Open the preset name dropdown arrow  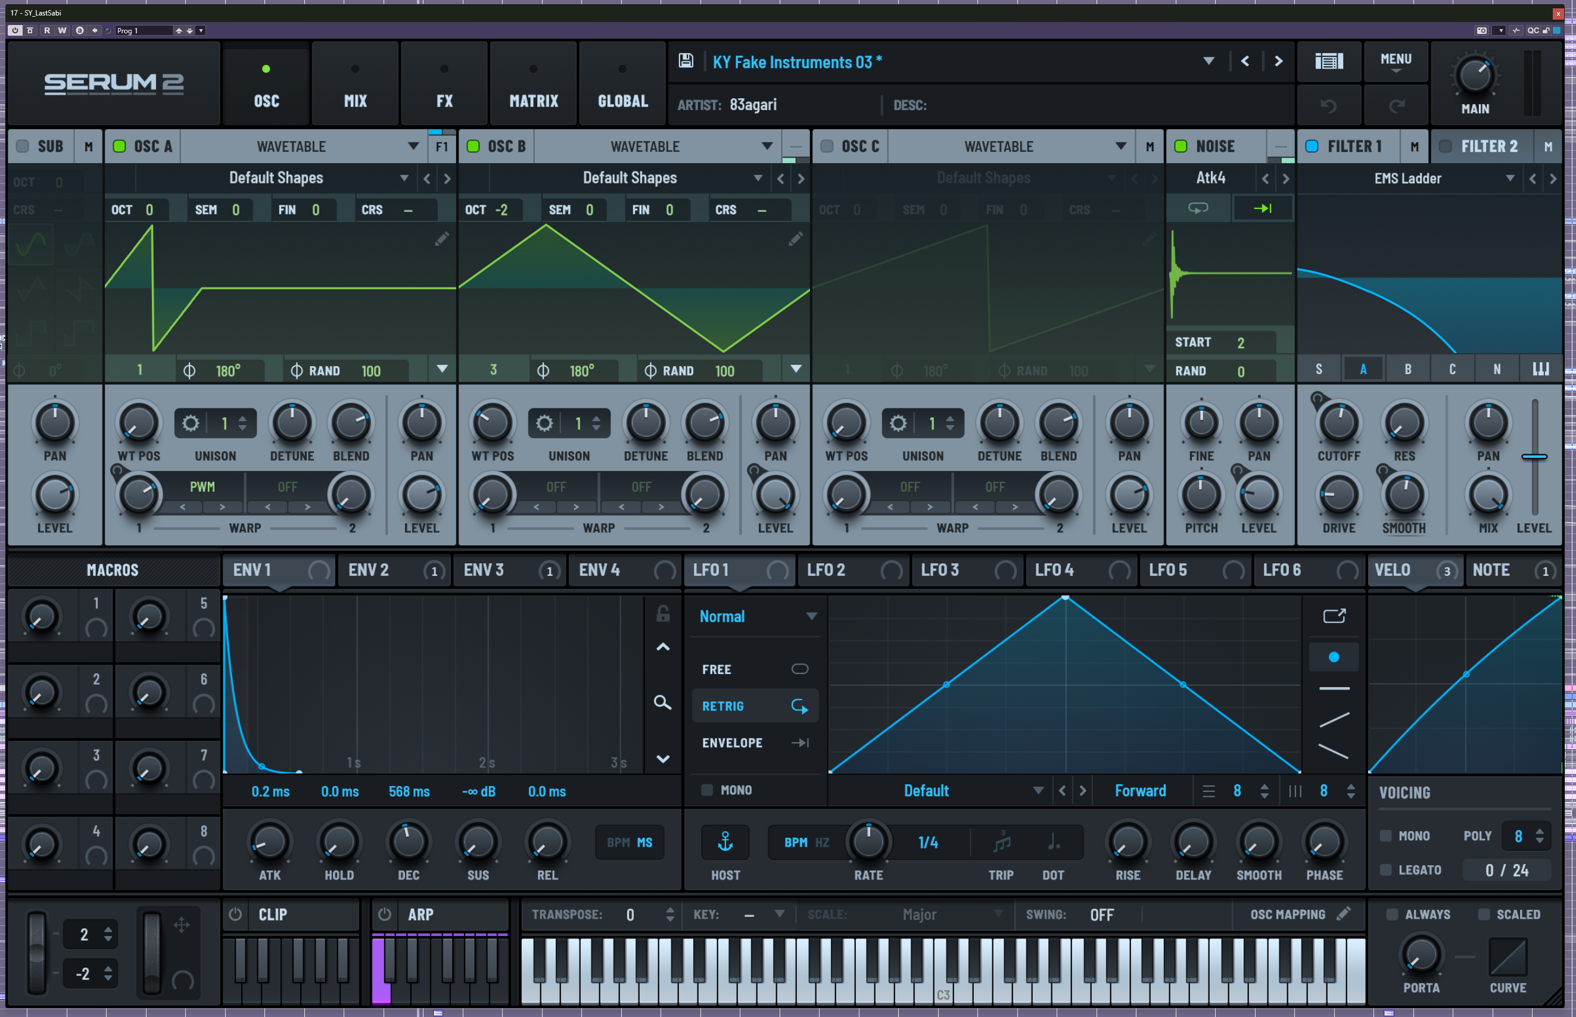click(1208, 61)
